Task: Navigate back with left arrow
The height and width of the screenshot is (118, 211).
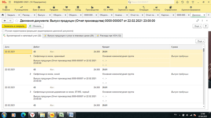Action: [x=5, y=21]
